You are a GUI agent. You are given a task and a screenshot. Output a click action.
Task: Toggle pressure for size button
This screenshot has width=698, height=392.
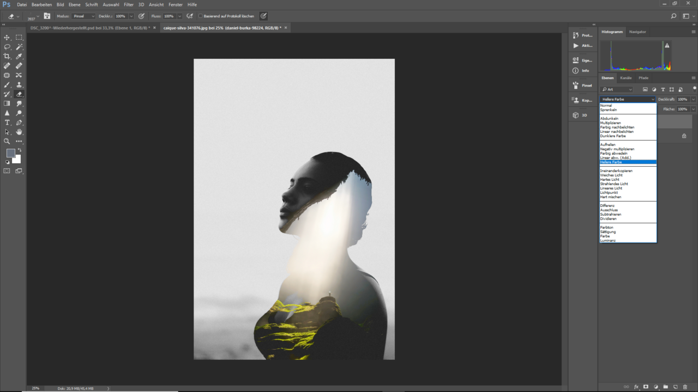[263, 16]
